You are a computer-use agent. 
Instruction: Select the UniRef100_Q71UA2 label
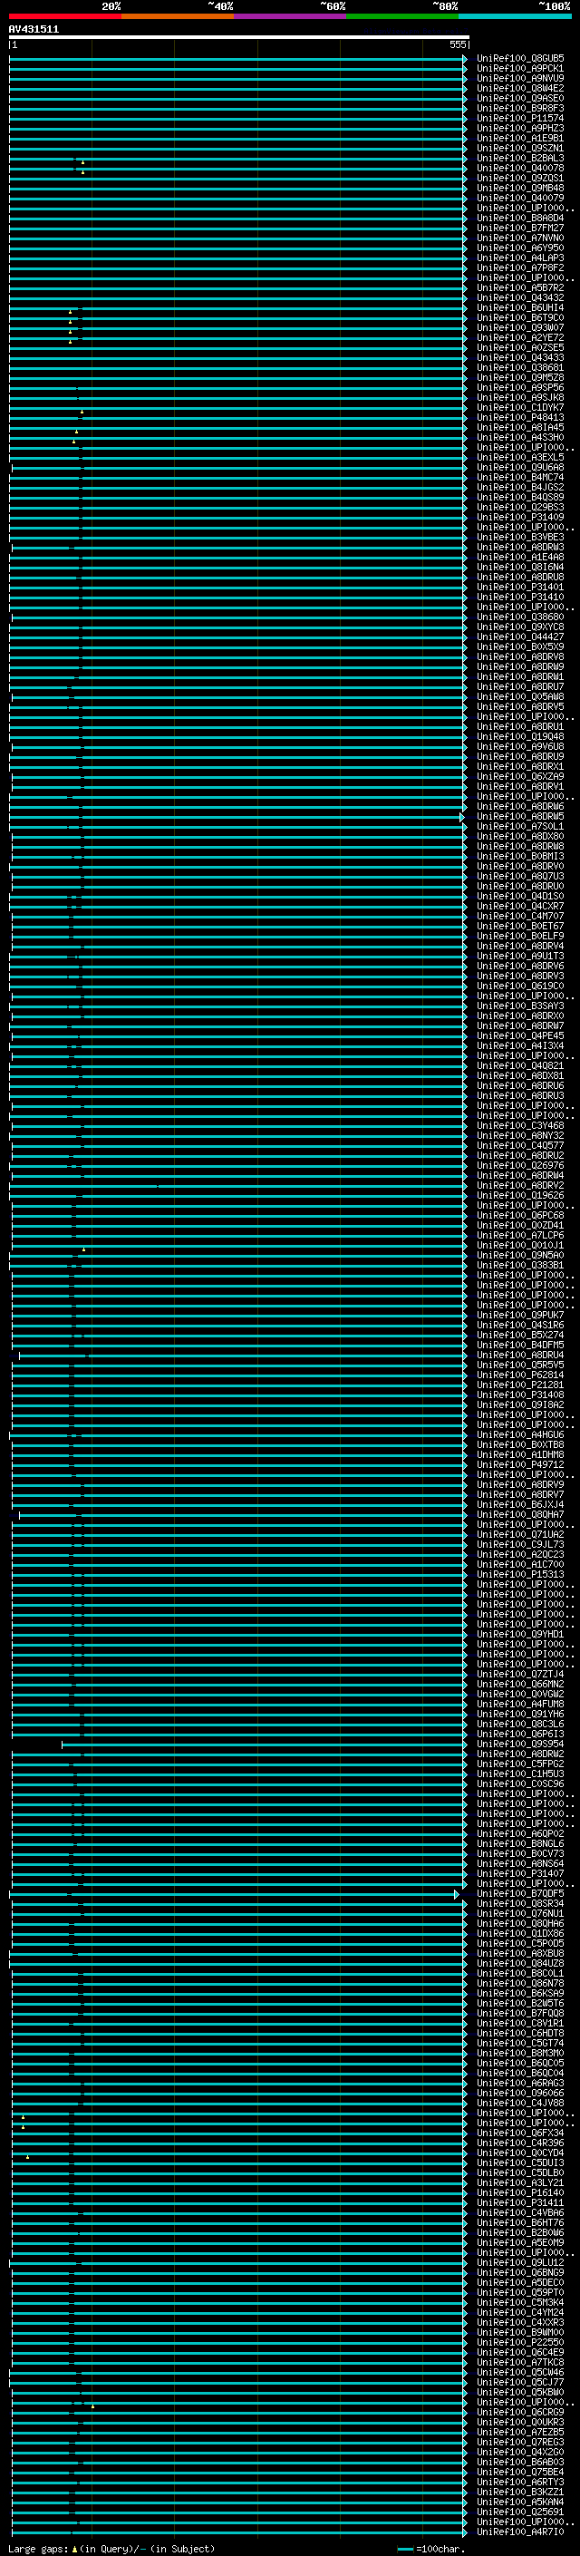coord(520,1535)
